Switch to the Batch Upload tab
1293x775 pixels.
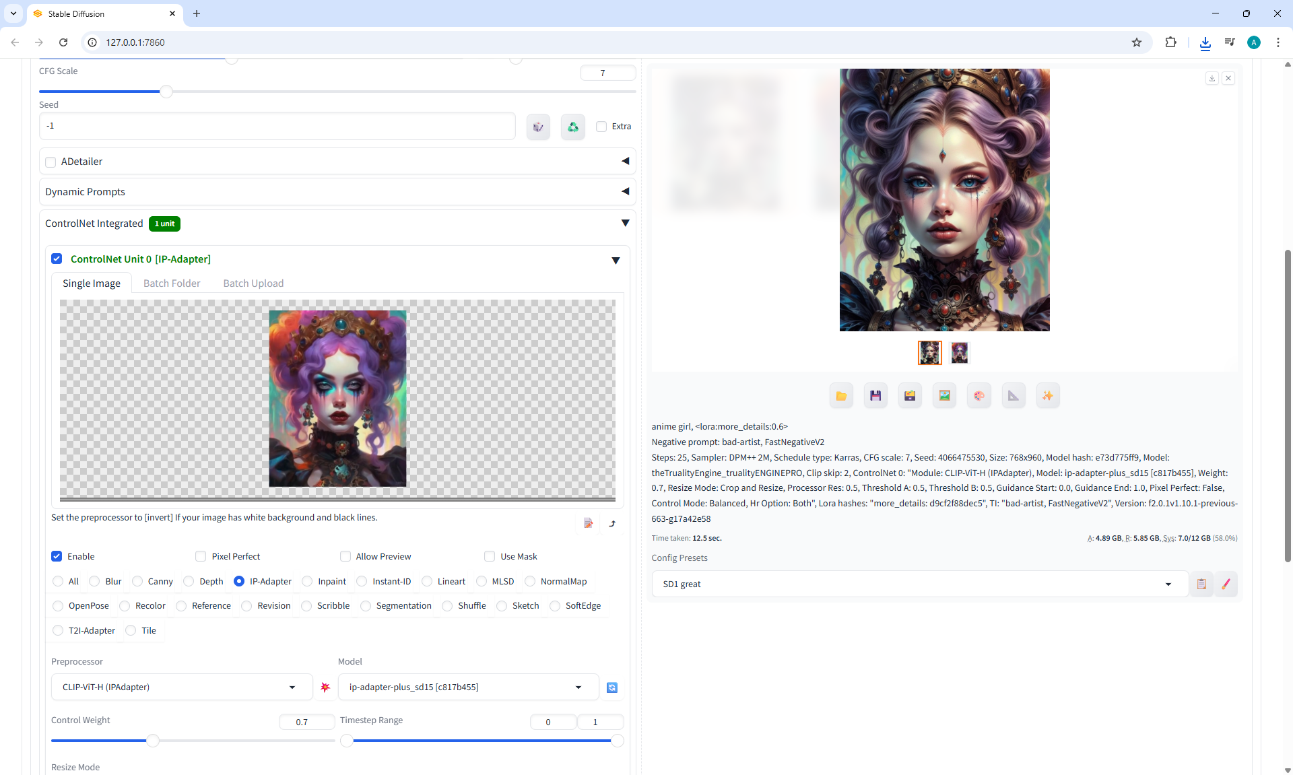click(253, 283)
